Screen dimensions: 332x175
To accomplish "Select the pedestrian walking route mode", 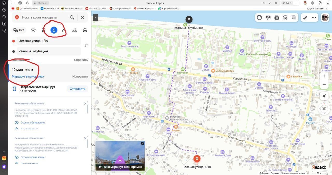I will click(x=54, y=30).
